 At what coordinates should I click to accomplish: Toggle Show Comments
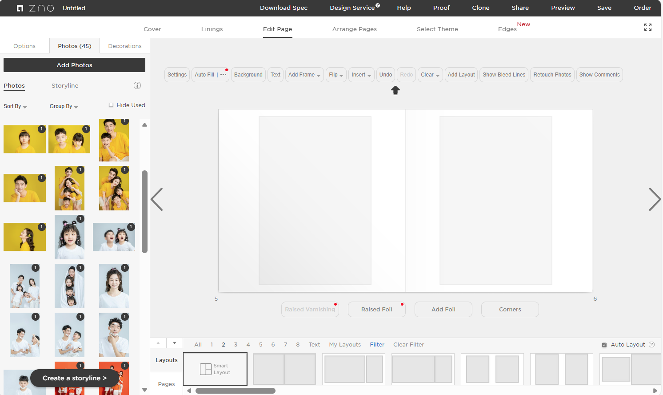(599, 75)
